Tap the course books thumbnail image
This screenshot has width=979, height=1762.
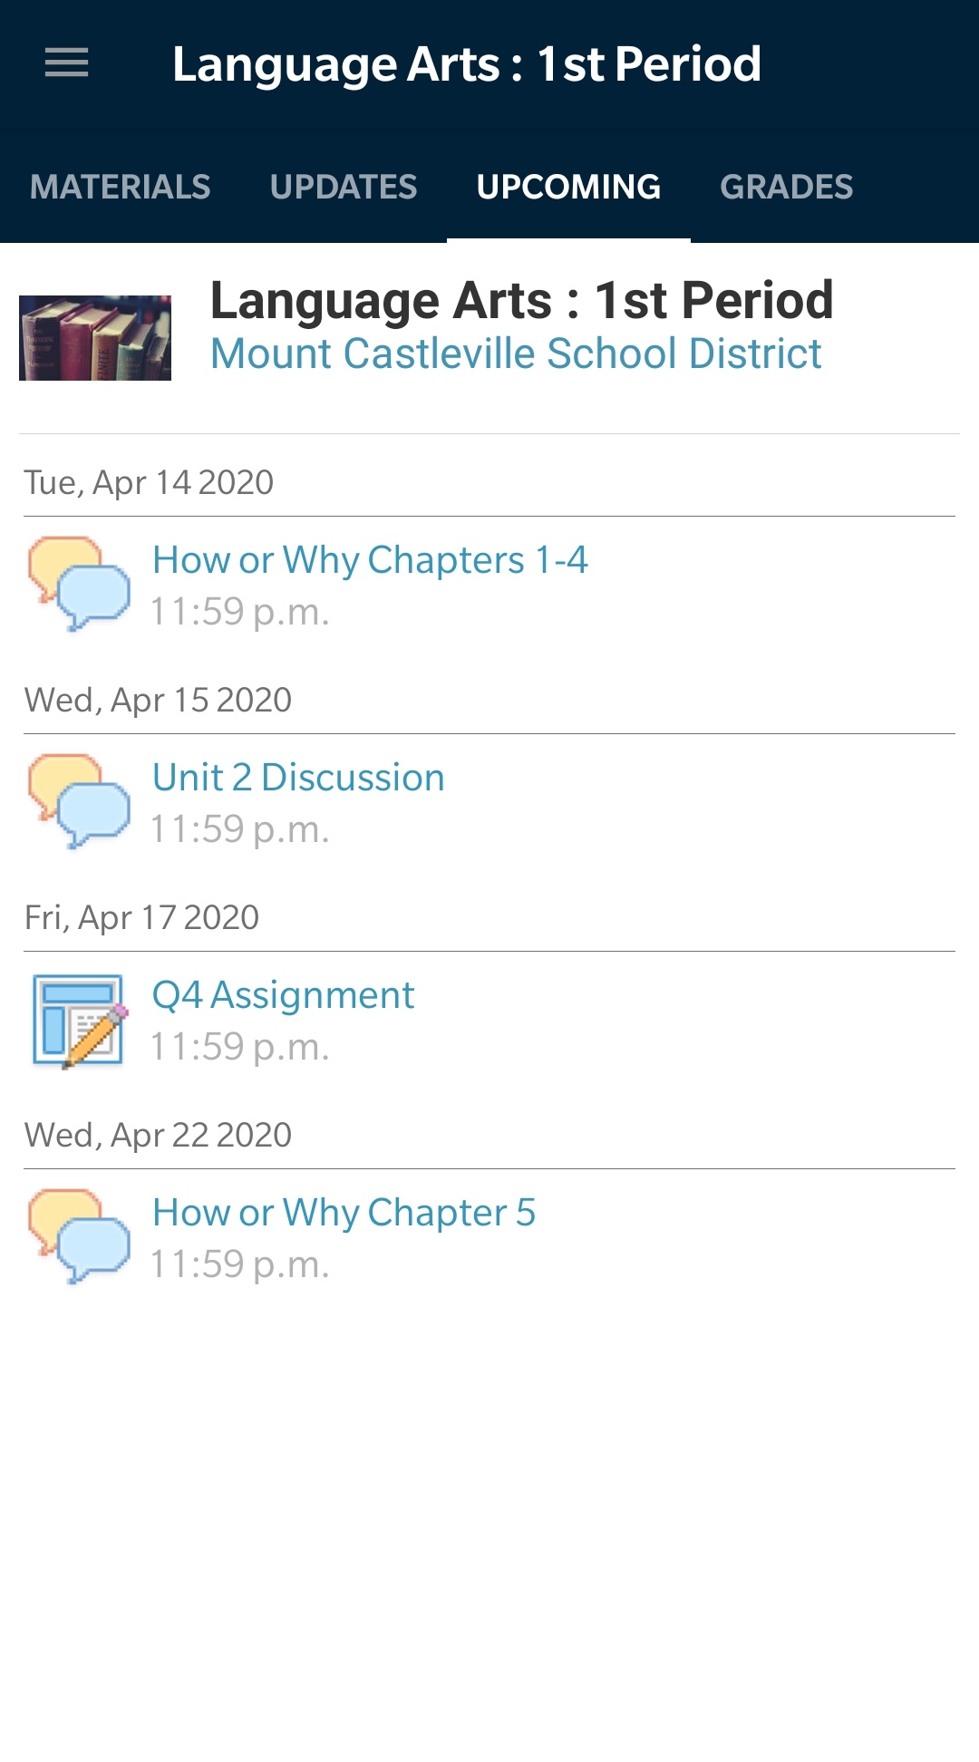pos(95,337)
